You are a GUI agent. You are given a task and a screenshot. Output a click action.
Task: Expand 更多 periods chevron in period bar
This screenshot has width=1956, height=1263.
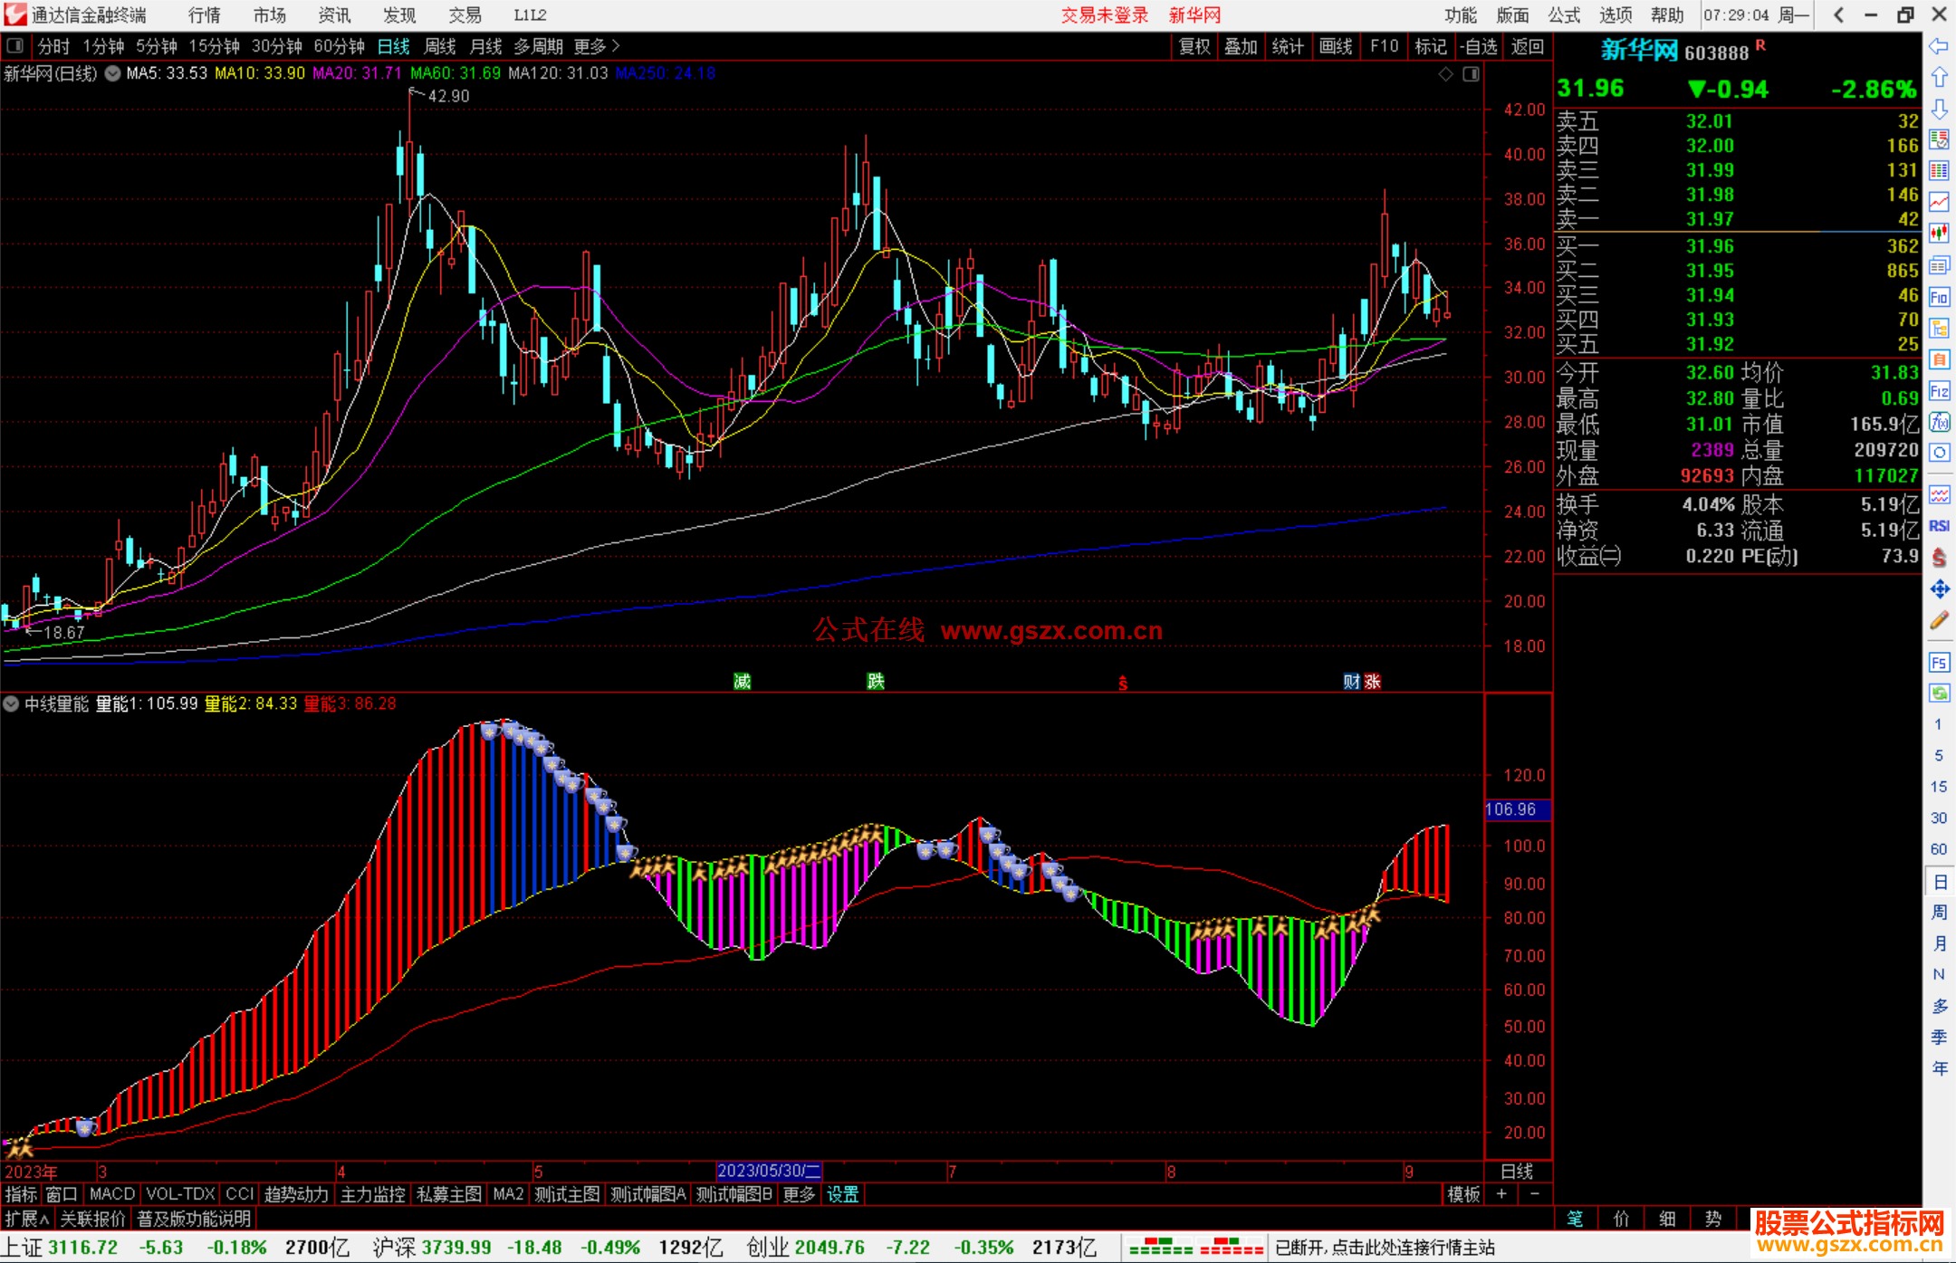pyautogui.click(x=616, y=46)
